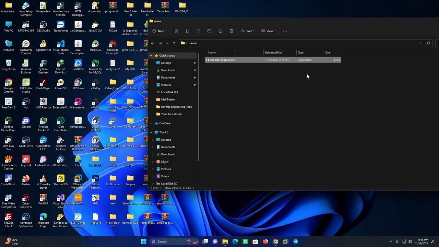Collapse the This PC tree node

point(151,132)
